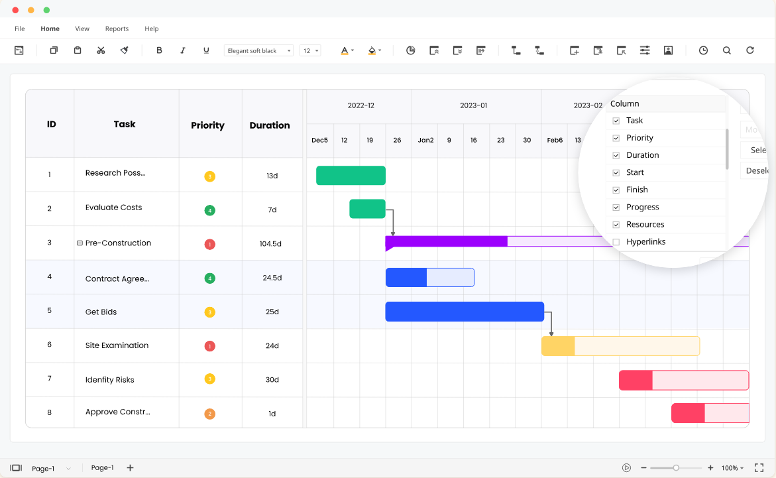Uncheck the Finish column checkbox
Image resolution: width=776 pixels, height=478 pixels.
[616, 190]
